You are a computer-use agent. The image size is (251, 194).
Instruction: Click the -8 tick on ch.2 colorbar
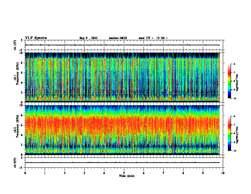[x=234, y=133]
